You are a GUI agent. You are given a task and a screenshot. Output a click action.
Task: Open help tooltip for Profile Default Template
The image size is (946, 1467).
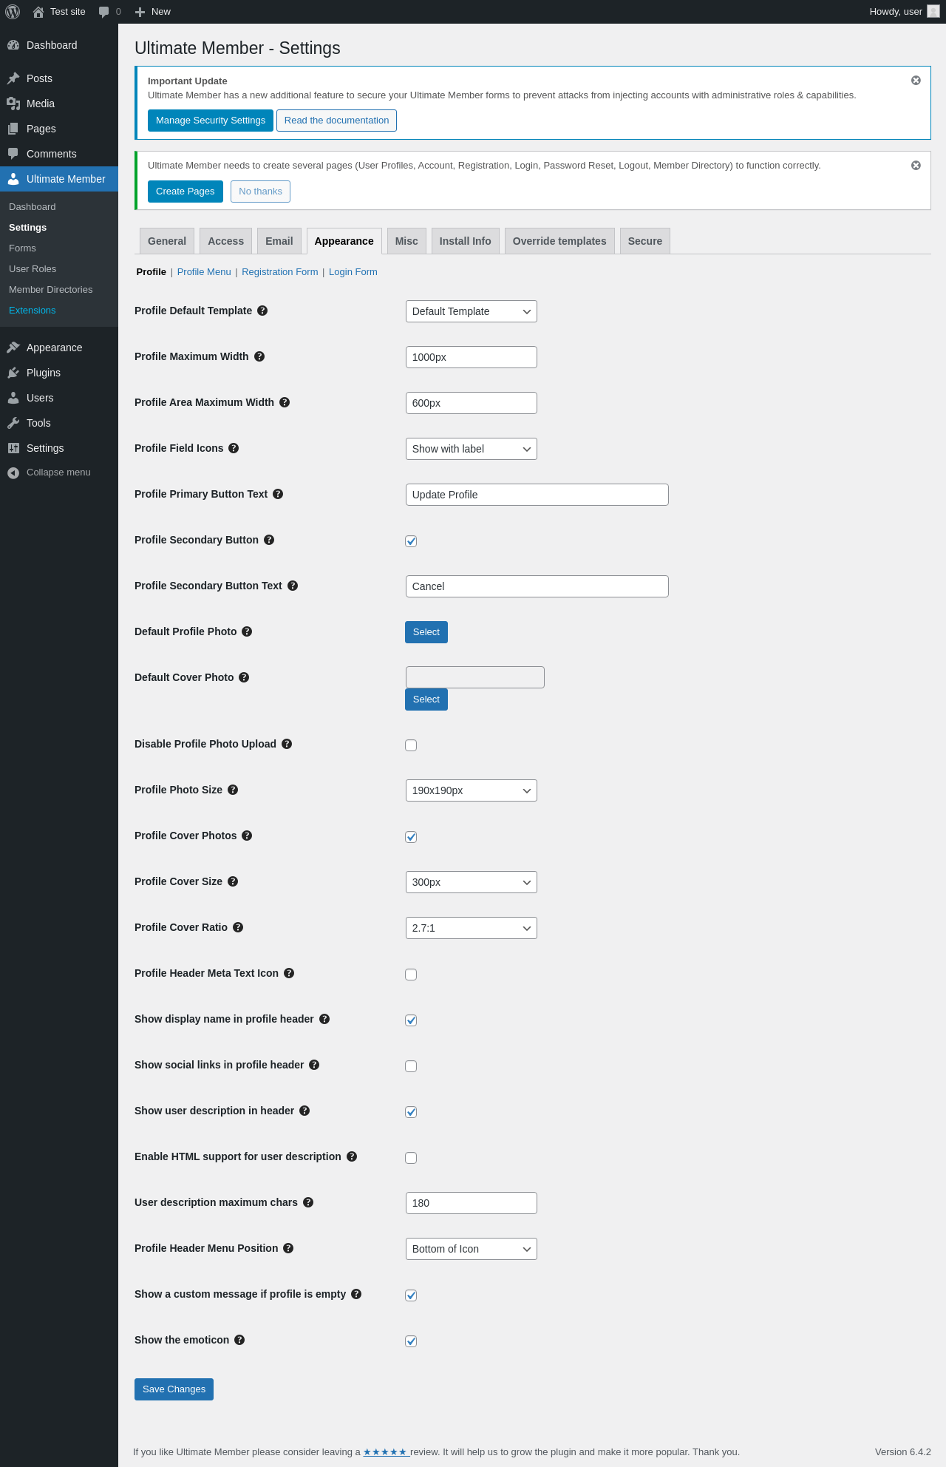coord(262,311)
